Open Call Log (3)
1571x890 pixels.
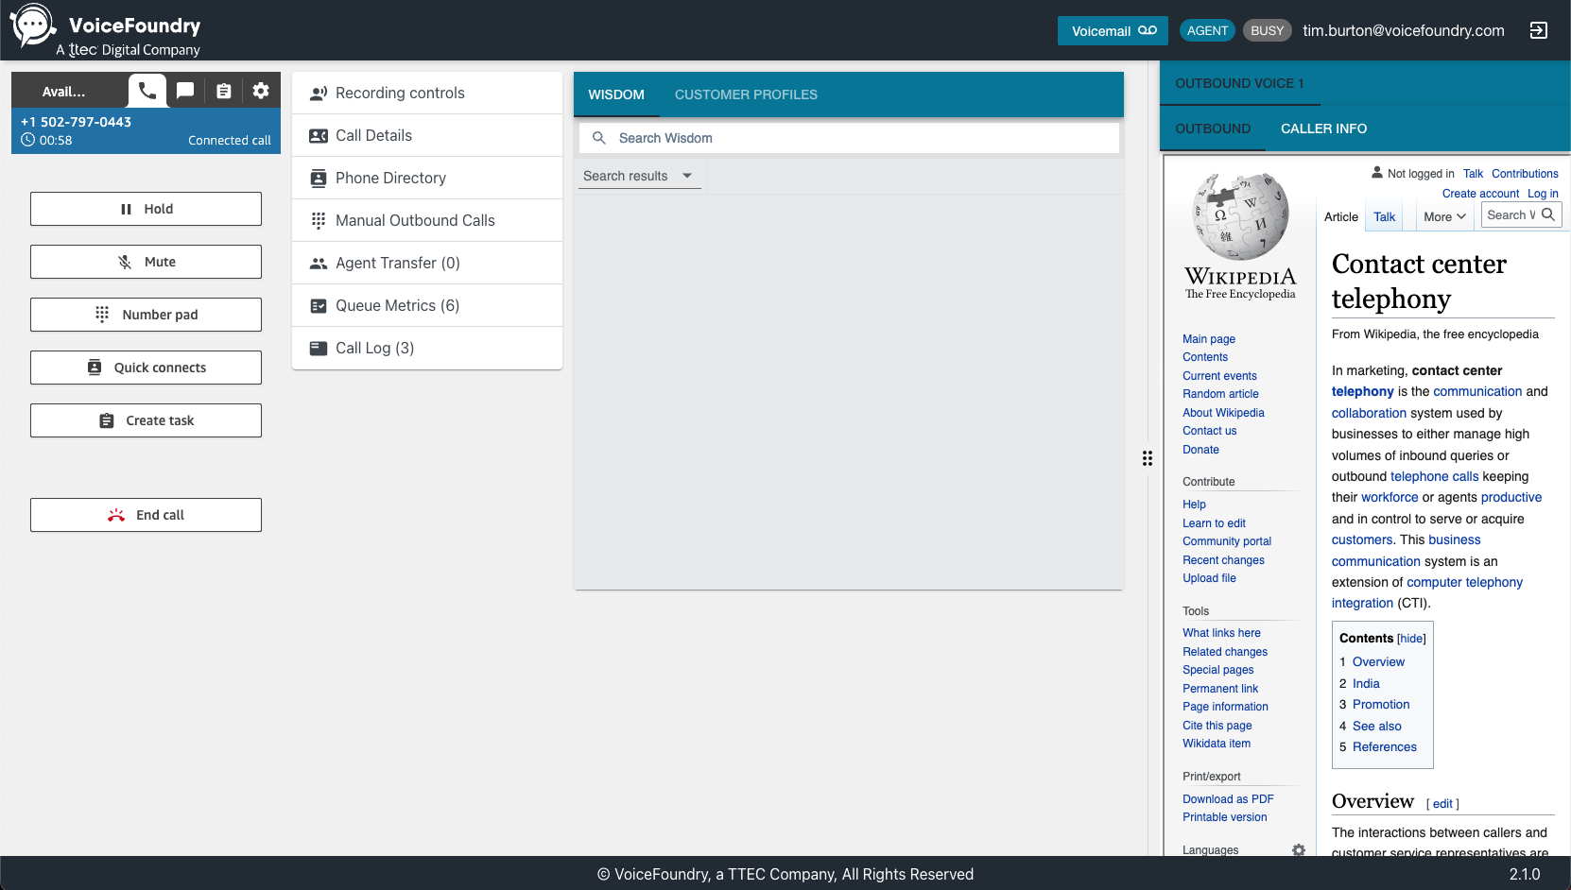click(x=427, y=348)
